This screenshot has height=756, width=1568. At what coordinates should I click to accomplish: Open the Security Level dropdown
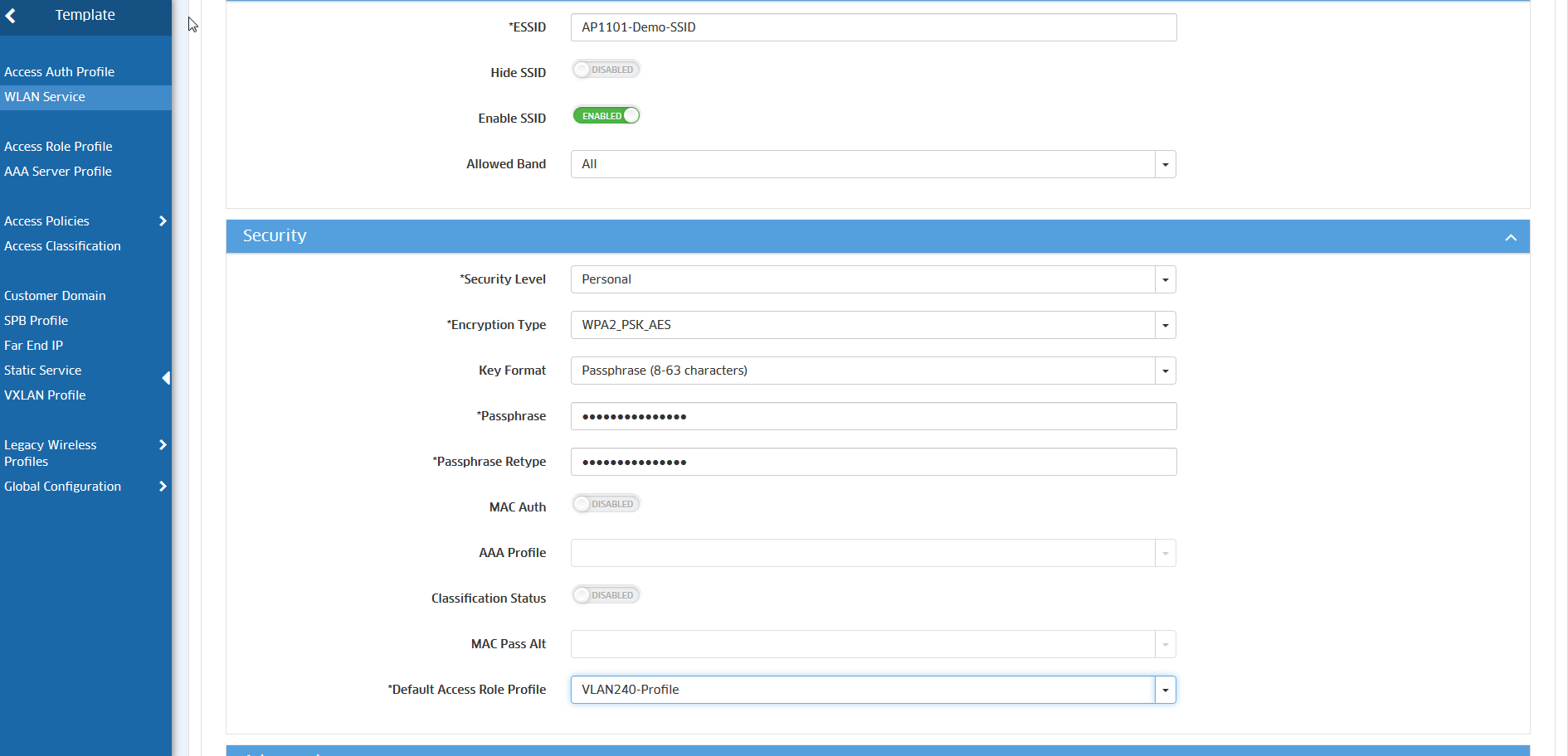click(1165, 279)
